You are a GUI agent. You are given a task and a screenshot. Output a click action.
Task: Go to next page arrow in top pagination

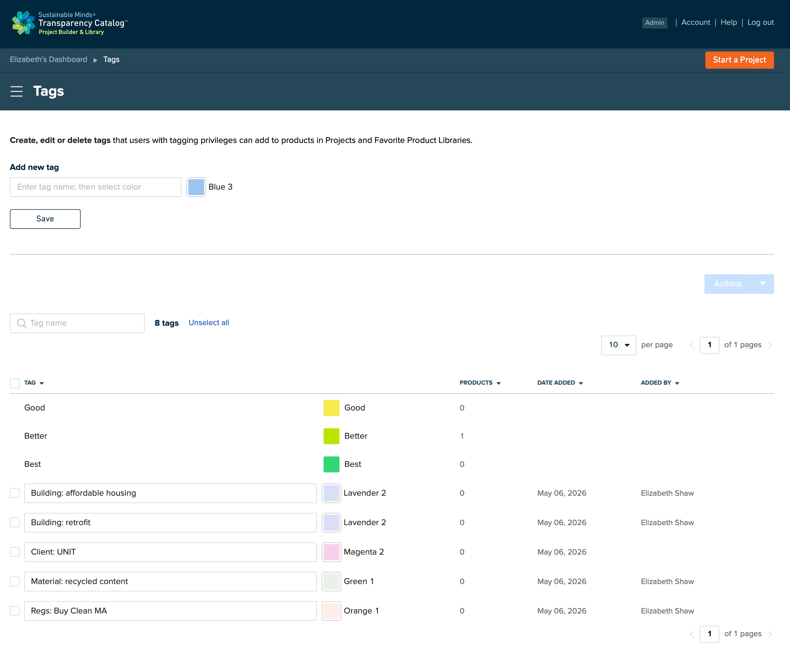point(770,345)
